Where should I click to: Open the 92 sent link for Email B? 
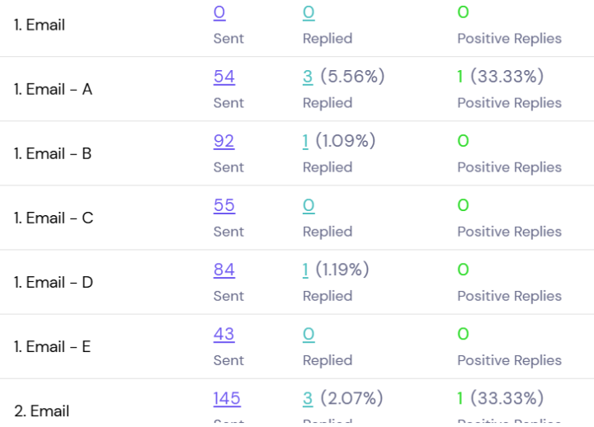pos(224,141)
